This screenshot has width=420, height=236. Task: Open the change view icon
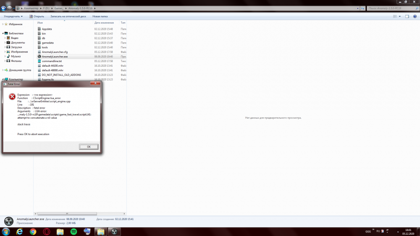tap(395, 16)
